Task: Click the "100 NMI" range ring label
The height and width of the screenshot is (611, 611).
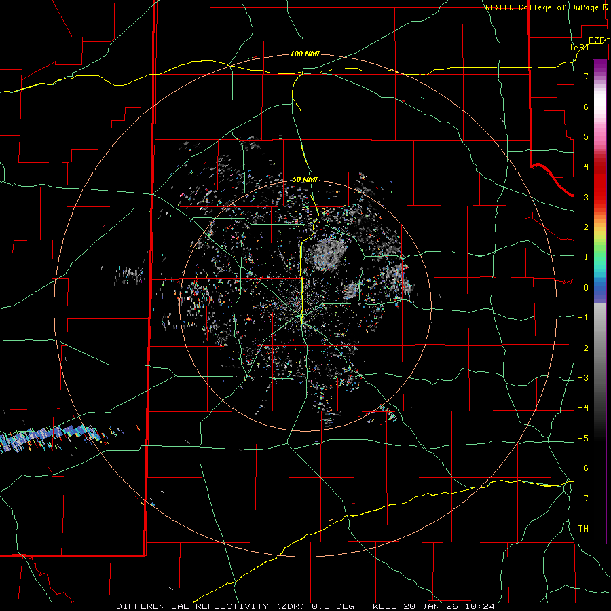Action: click(305, 54)
